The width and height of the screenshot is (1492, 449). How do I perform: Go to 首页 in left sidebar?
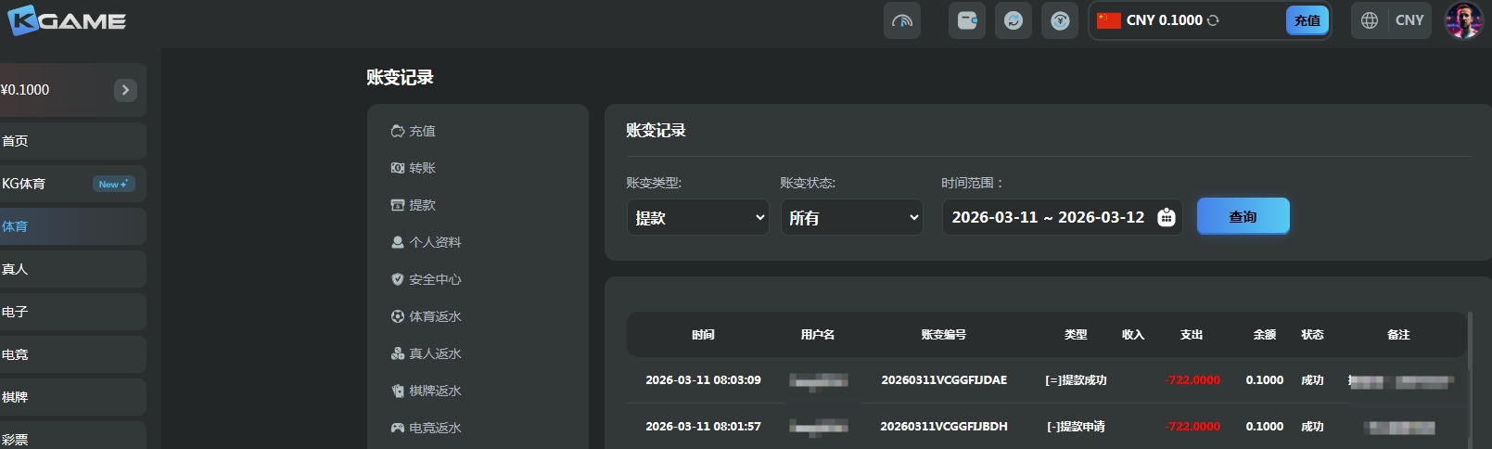(73, 141)
